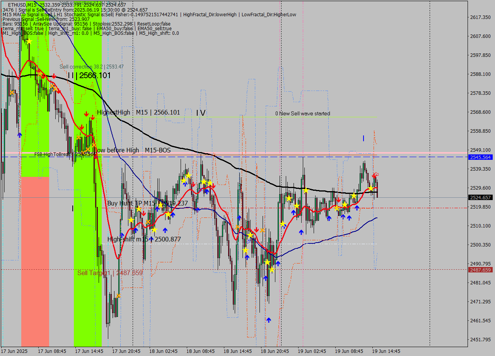The height and width of the screenshot is (356, 495).
Task: Select the lowest blue up arrow on chart
Action: 268,320
